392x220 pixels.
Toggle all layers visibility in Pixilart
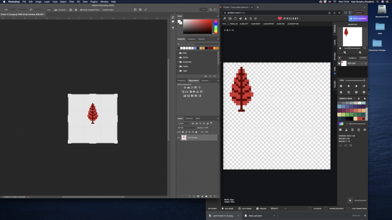pos(340,58)
